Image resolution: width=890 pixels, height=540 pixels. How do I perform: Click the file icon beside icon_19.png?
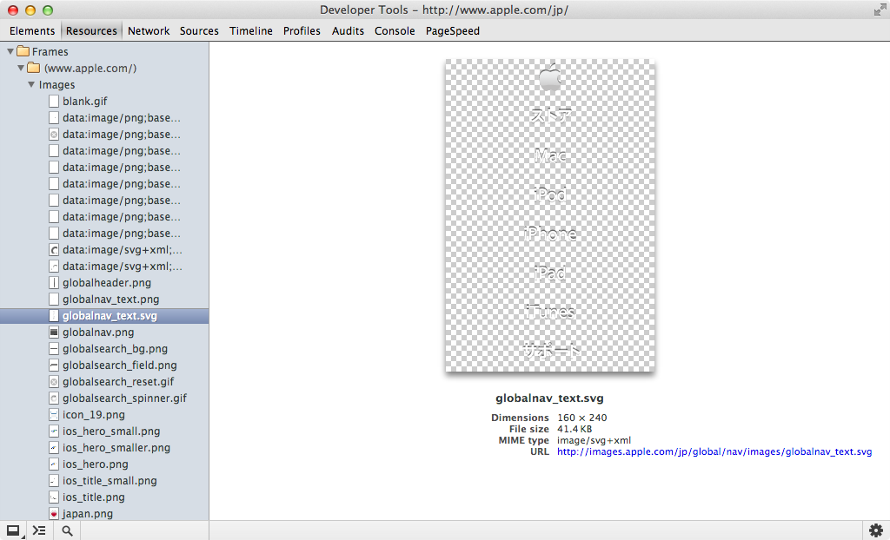[54, 415]
